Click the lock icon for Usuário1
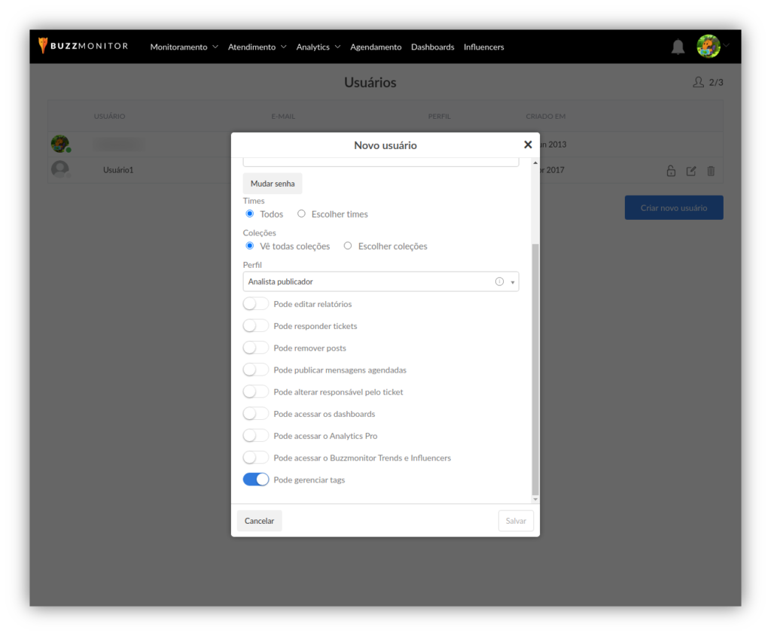771x636 pixels. click(x=671, y=171)
